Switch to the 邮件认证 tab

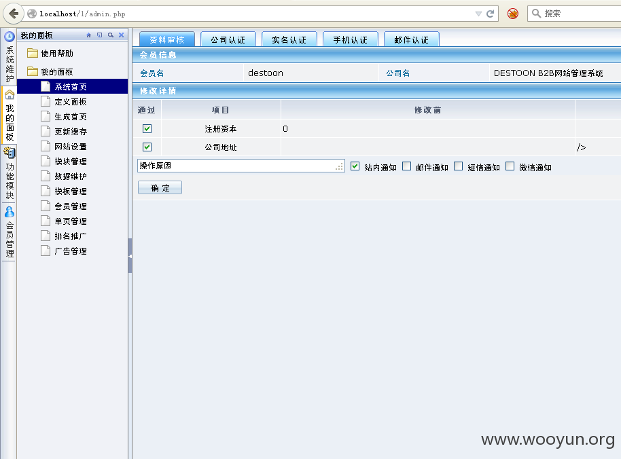(412, 39)
